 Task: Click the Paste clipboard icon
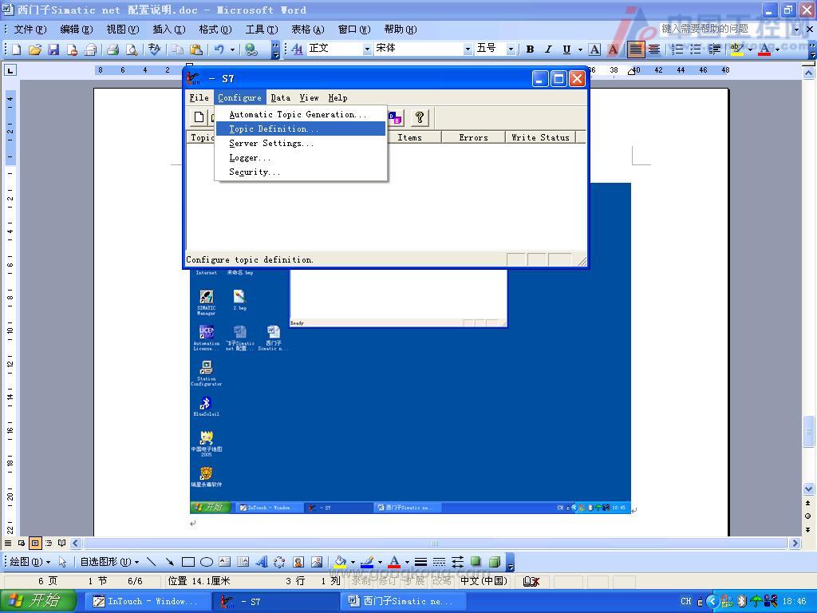(196, 49)
